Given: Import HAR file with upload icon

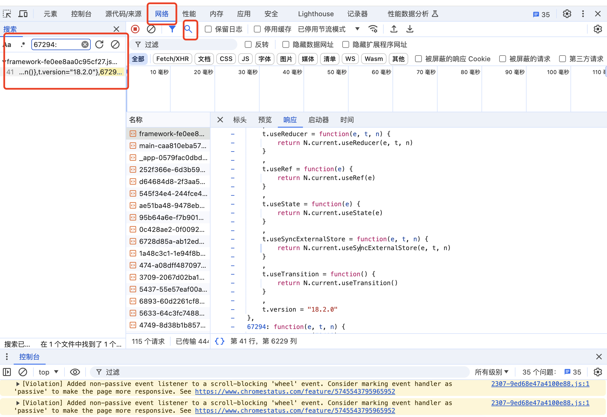Looking at the screenshot, I should pyautogui.click(x=394, y=29).
